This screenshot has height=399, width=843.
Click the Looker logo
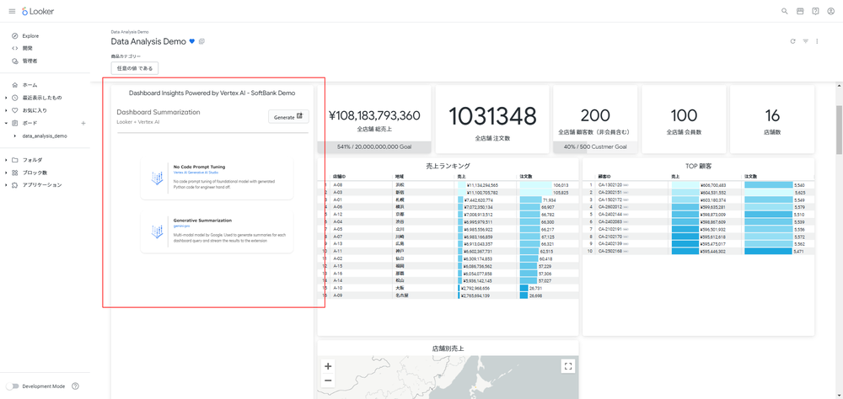coord(38,11)
